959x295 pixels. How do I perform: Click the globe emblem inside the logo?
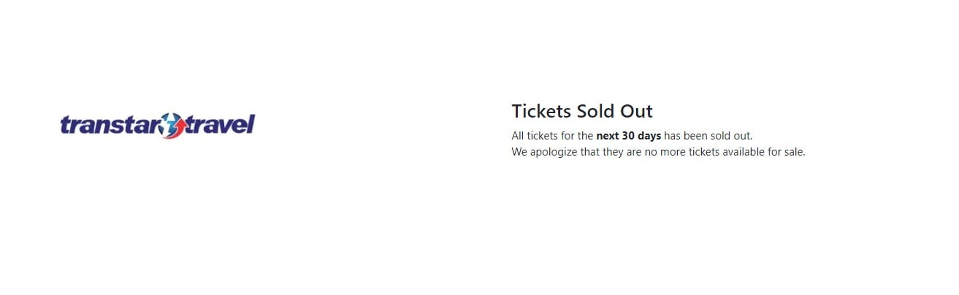(172, 126)
